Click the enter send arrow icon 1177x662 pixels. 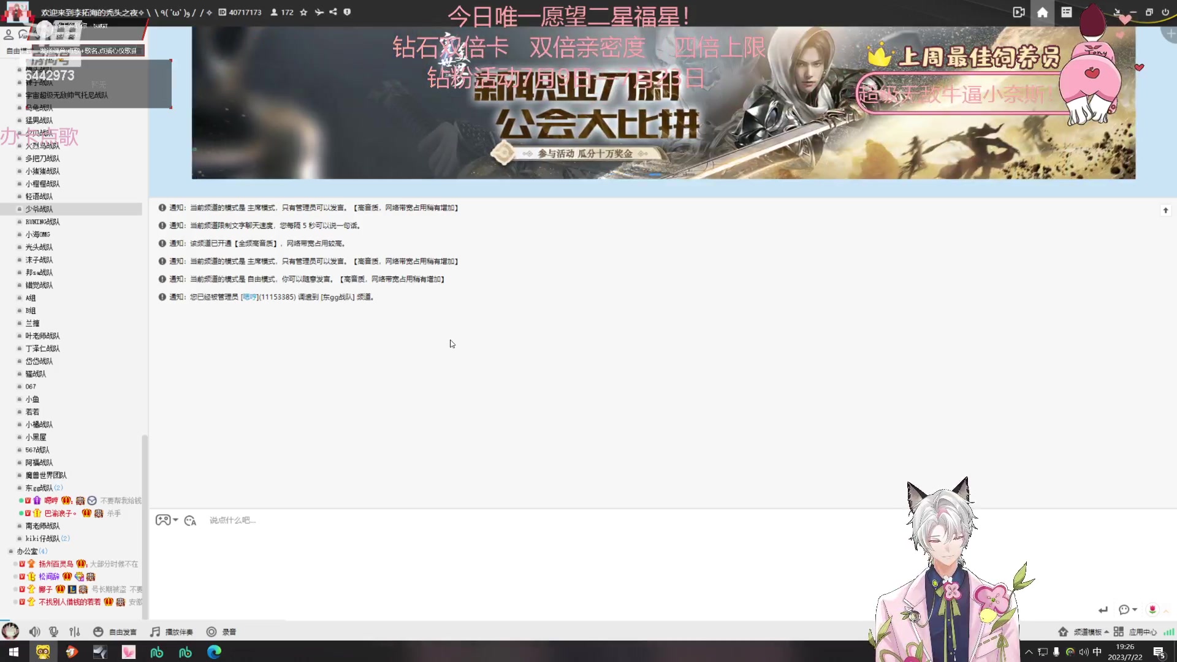(x=1103, y=609)
